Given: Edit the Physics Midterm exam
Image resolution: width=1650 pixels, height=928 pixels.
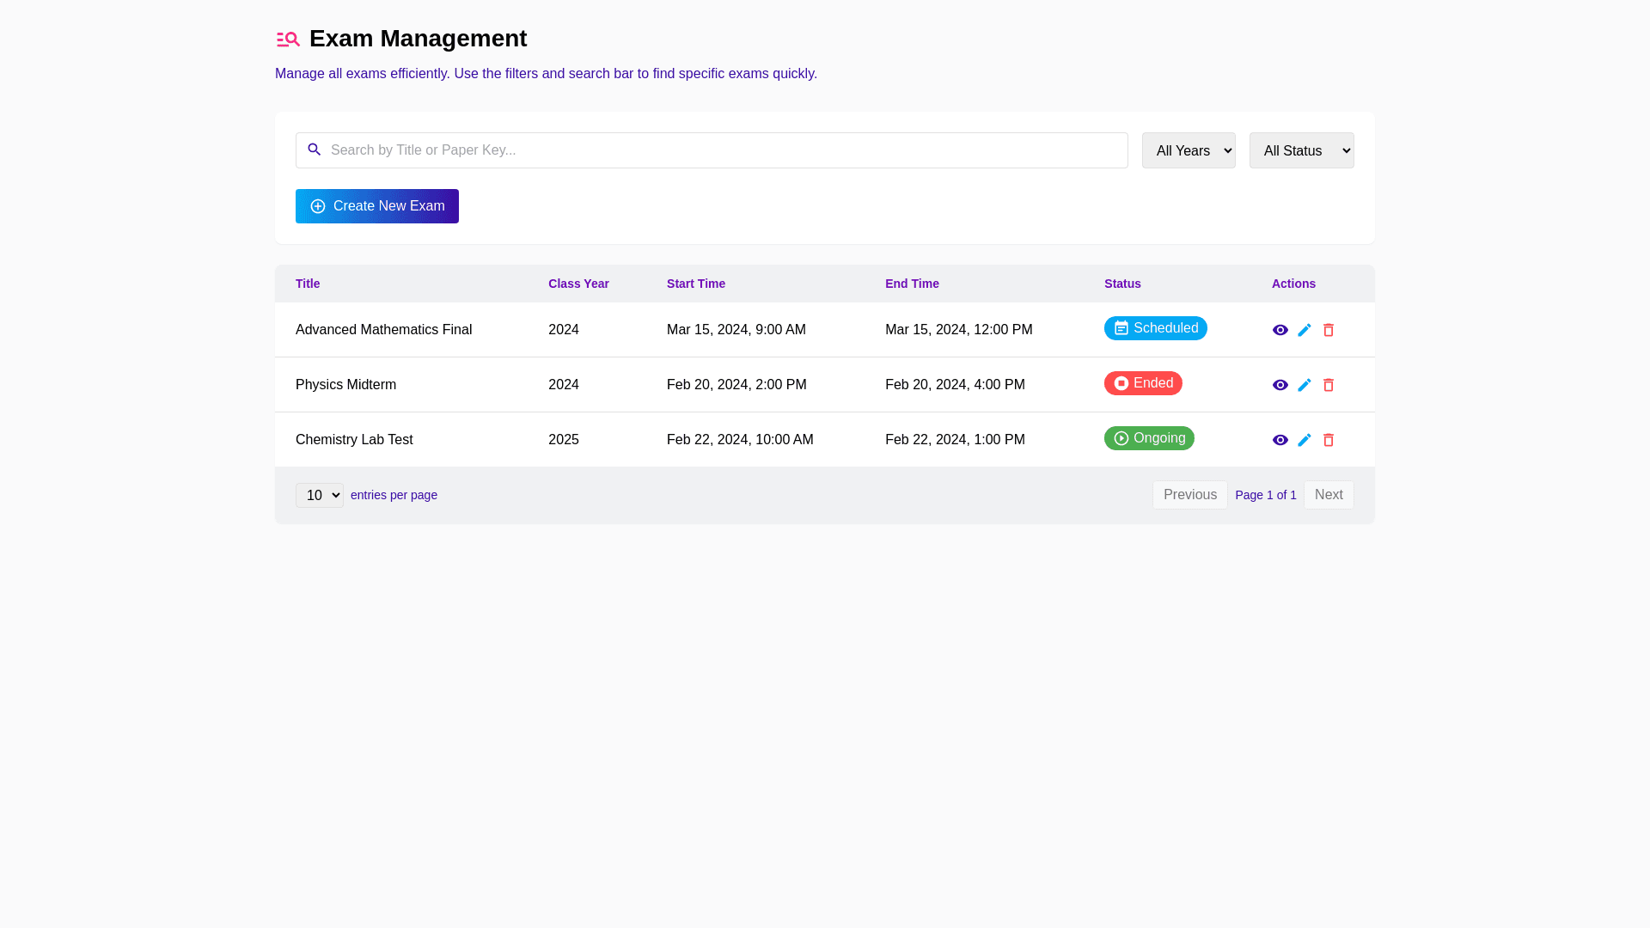Looking at the screenshot, I should 1304,385.
